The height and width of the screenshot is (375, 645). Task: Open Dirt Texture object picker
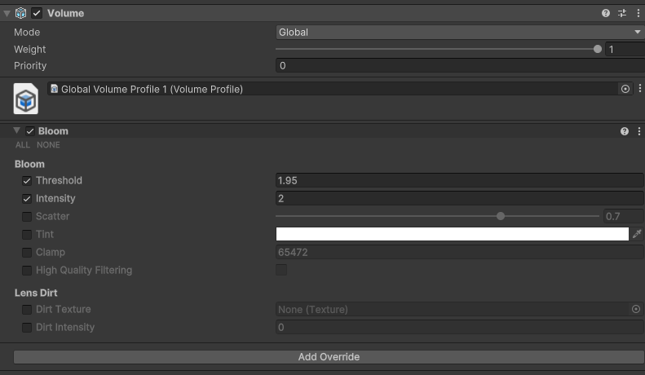[636, 309]
